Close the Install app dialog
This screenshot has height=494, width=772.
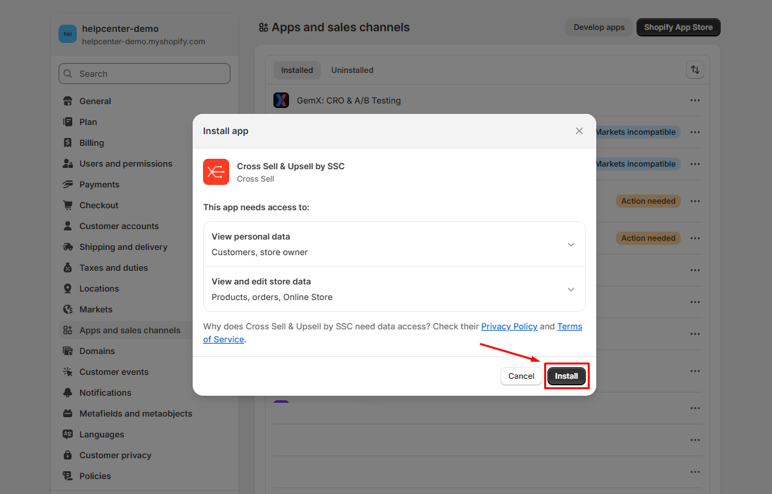click(x=579, y=131)
